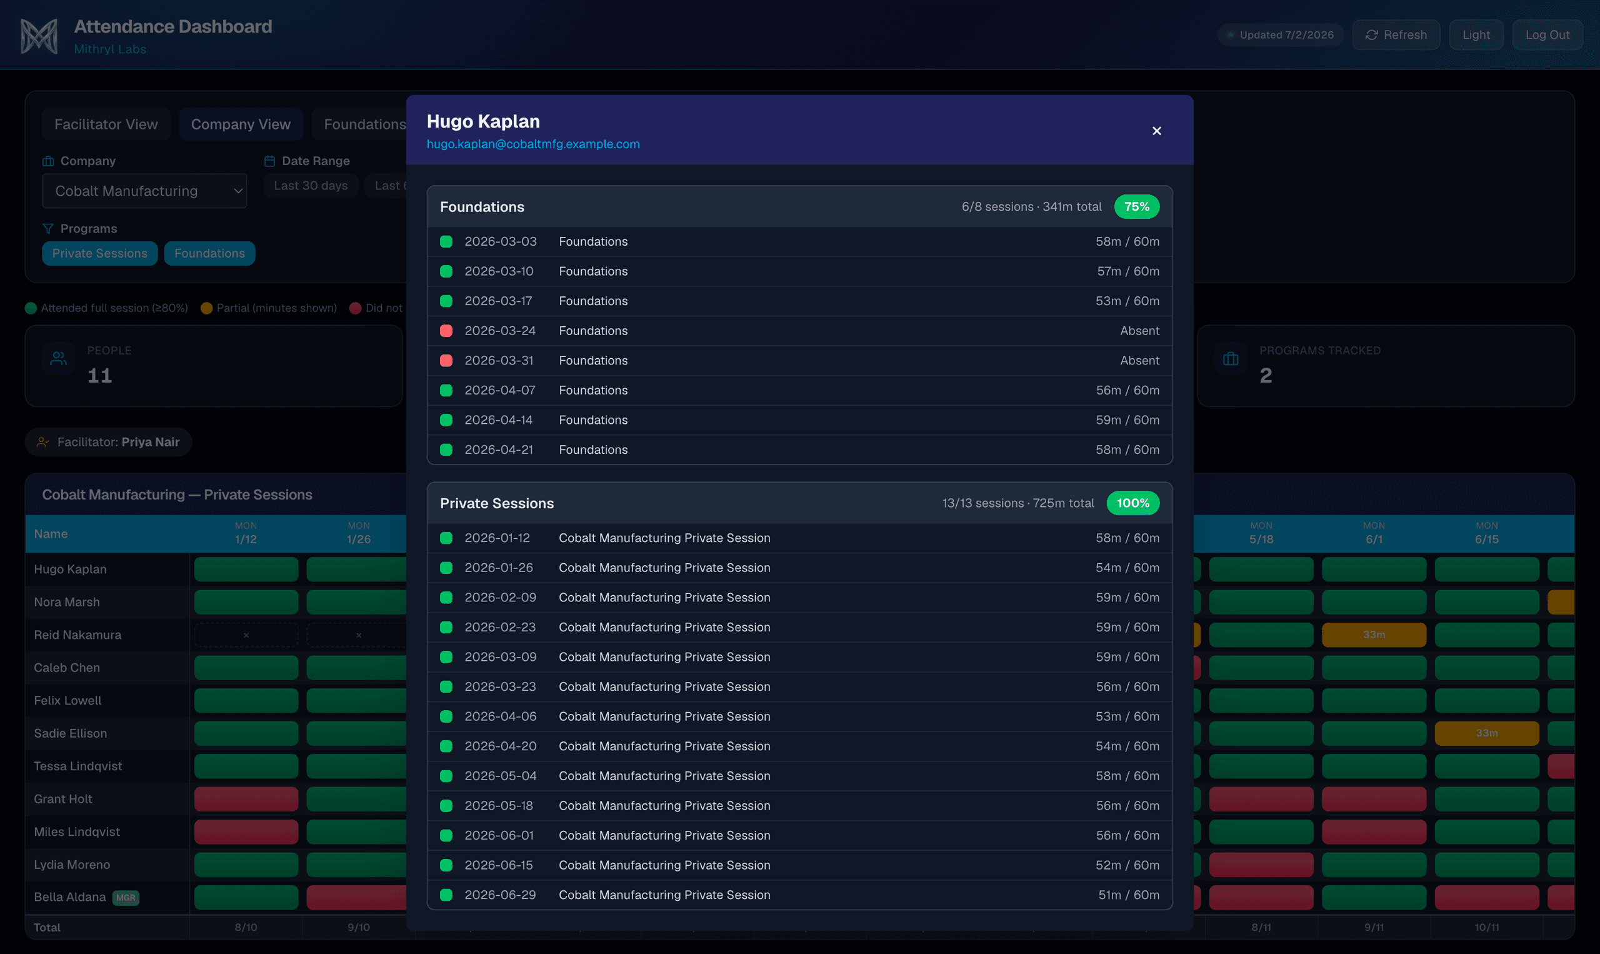
Task: Click Reid Nakamura's 33m partial attendance cell
Action: tap(1374, 635)
